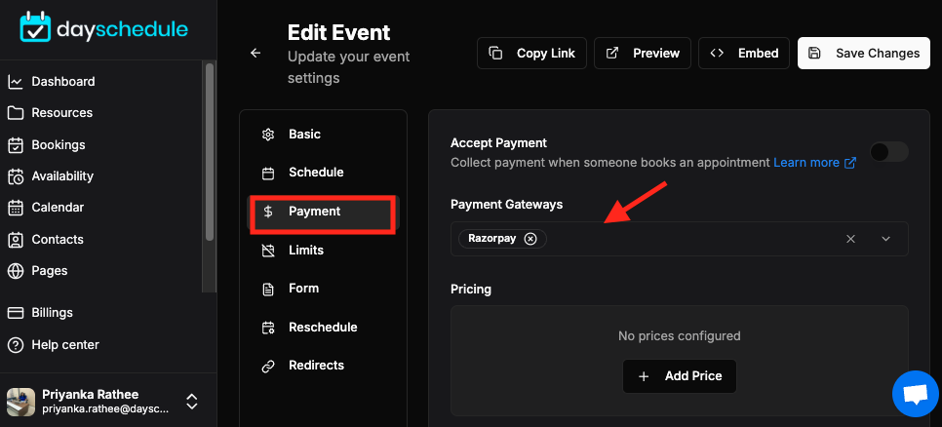Click the Billings card icon
Viewport: 942px width, 427px height.
pyautogui.click(x=15, y=313)
